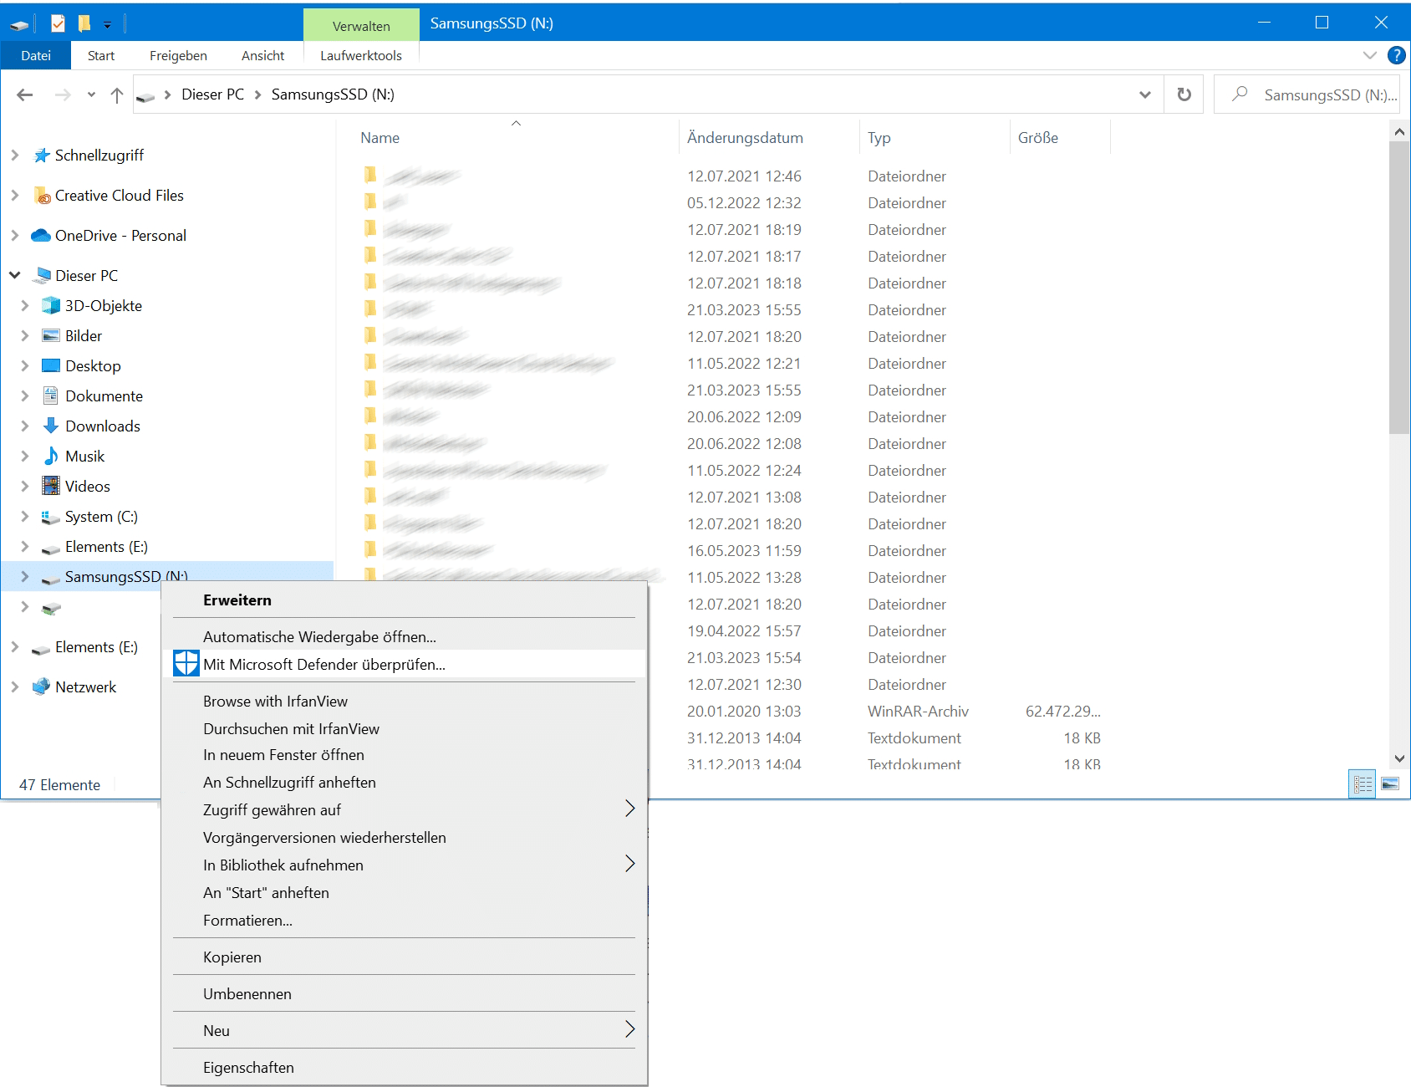Select the 3D-Objekte cube icon
The height and width of the screenshot is (1087, 1411).
point(51,306)
